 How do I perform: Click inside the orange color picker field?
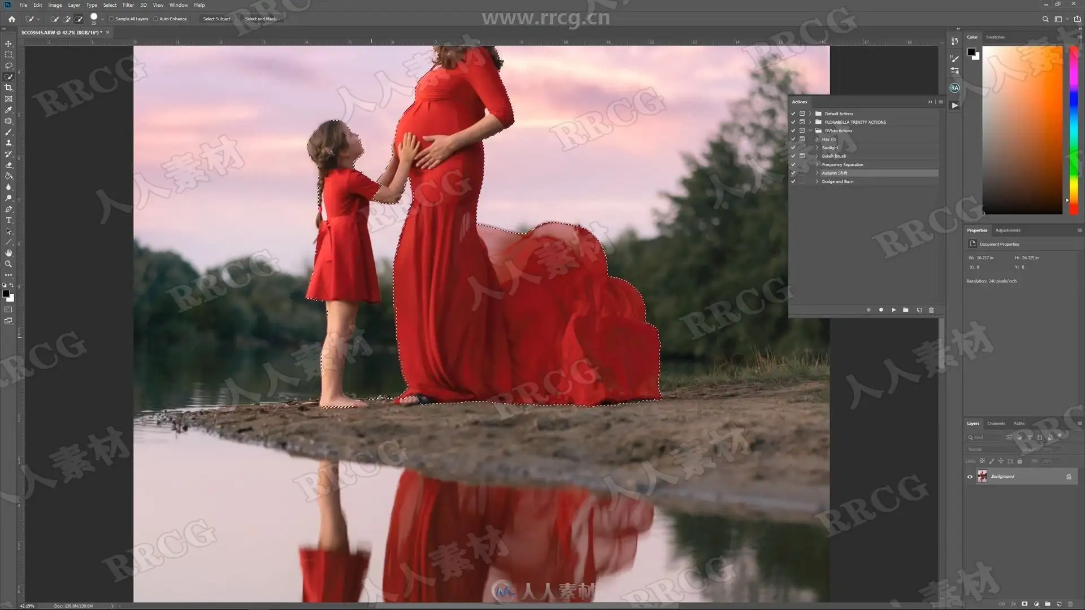(1022, 130)
